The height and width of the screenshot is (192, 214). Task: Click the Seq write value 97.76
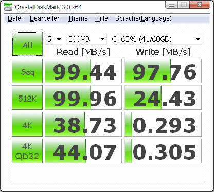click(x=163, y=71)
